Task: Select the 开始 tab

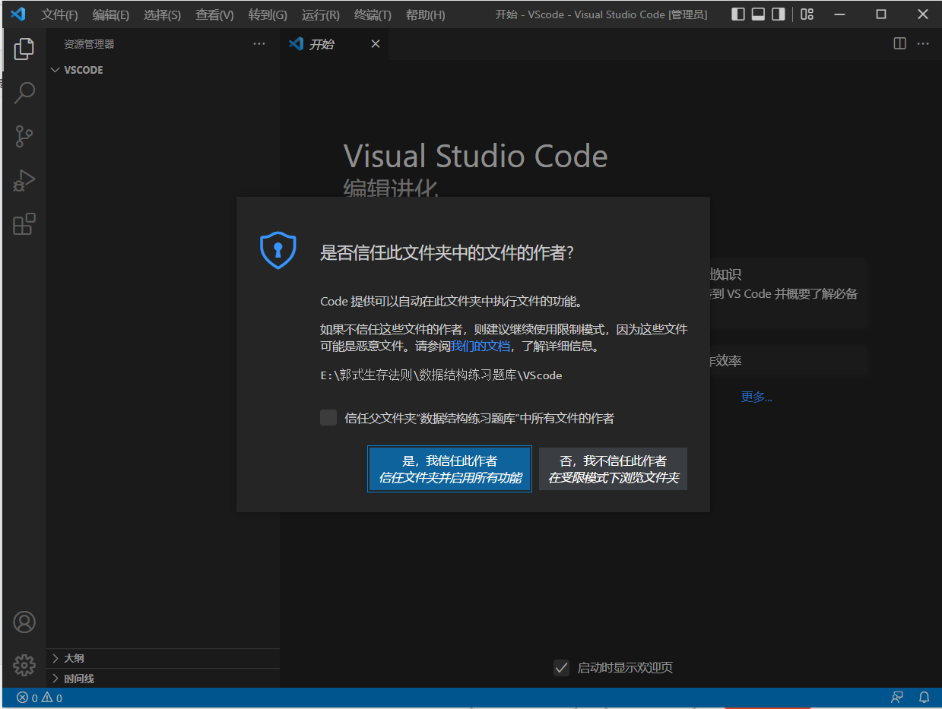Action: pos(334,44)
